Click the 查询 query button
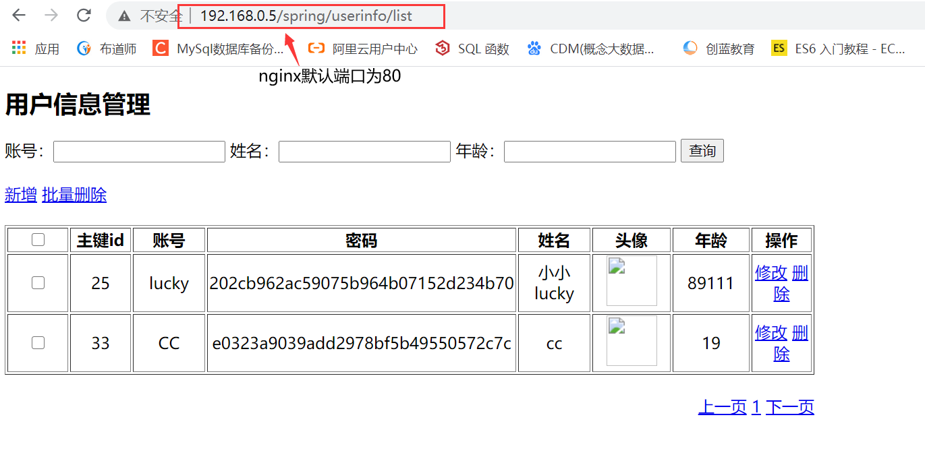The width and height of the screenshot is (925, 463). tap(702, 150)
